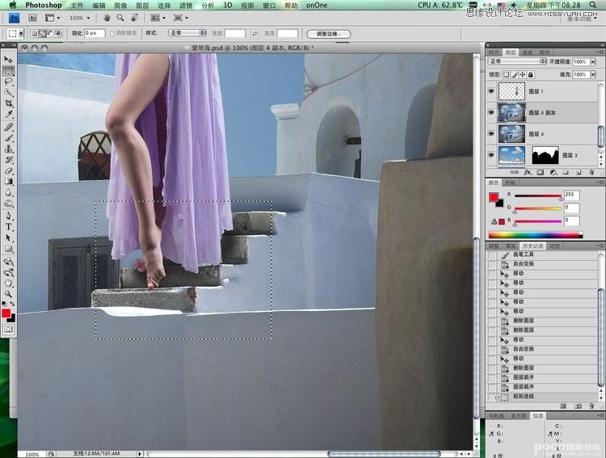
Task: Click the 调整边缘 button
Action: tap(328, 34)
